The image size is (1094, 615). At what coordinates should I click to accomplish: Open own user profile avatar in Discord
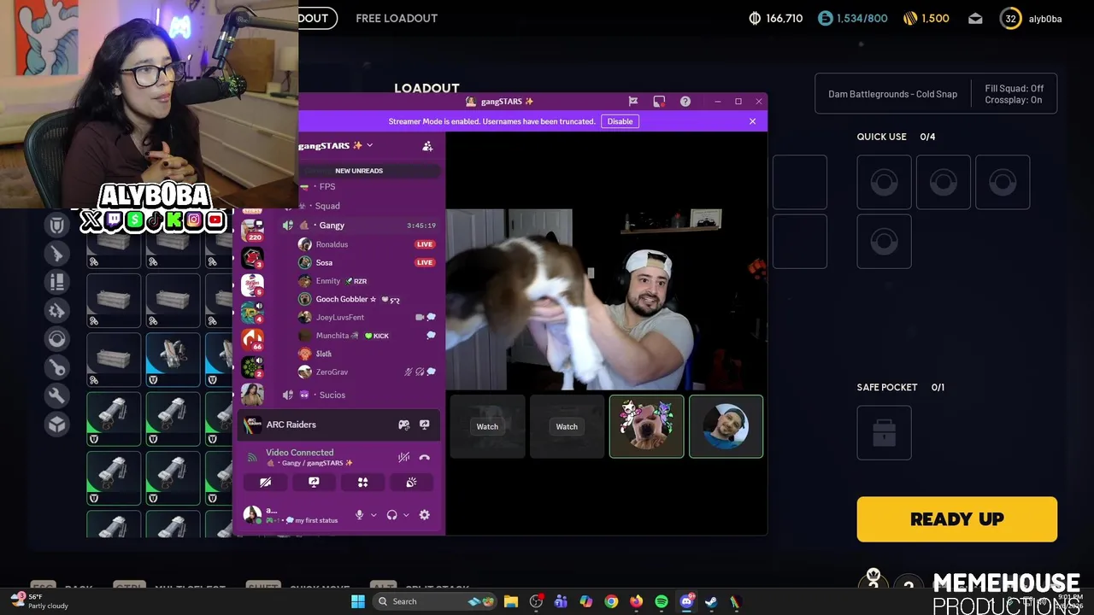point(252,514)
